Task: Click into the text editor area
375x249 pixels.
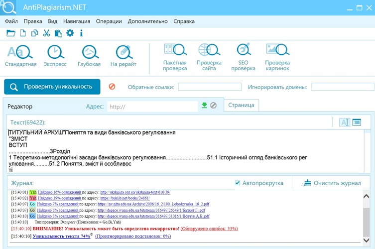Action: pyautogui.click(x=186, y=151)
